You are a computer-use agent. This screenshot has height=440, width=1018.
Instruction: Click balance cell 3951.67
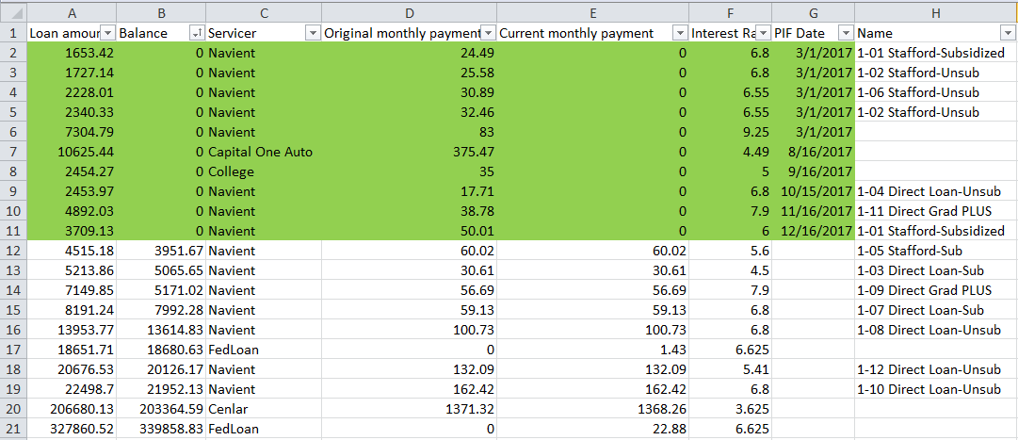click(x=161, y=251)
